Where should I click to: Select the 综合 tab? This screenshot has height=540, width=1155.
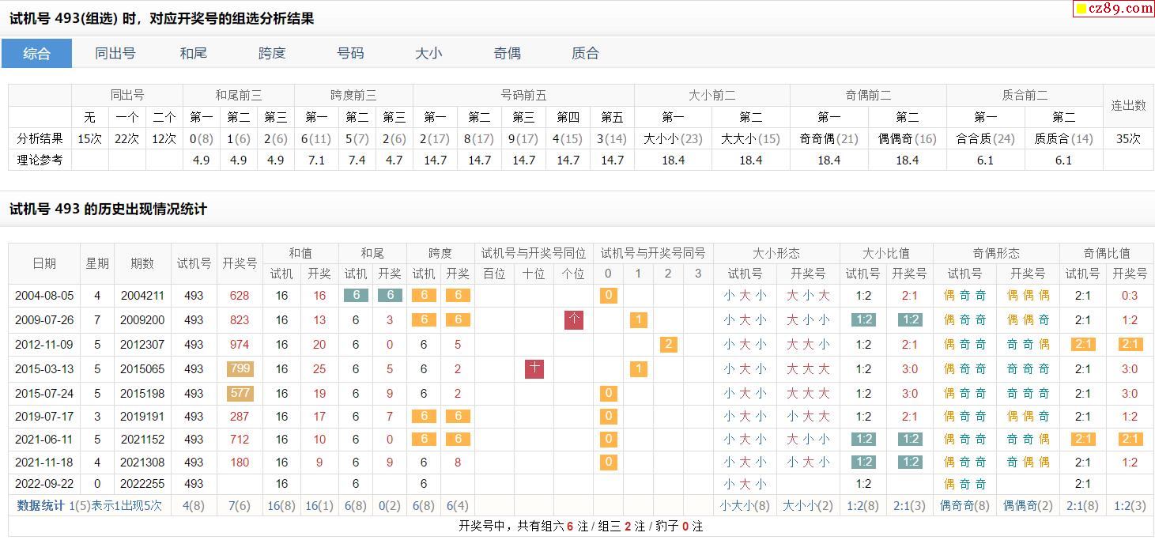pyautogui.click(x=36, y=53)
